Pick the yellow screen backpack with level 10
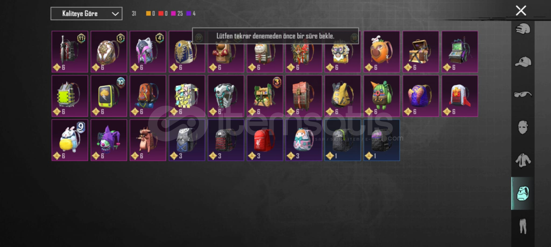 (x=109, y=96)
